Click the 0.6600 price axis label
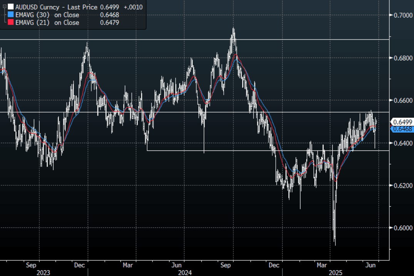This screenshot has width=414, height=276. coord(403,100)
